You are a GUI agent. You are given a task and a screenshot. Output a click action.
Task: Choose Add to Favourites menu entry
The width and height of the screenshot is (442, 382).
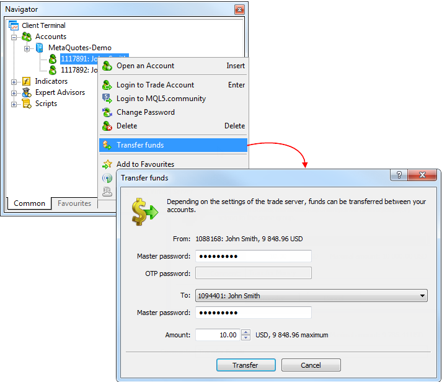click(x=173, y=164)
